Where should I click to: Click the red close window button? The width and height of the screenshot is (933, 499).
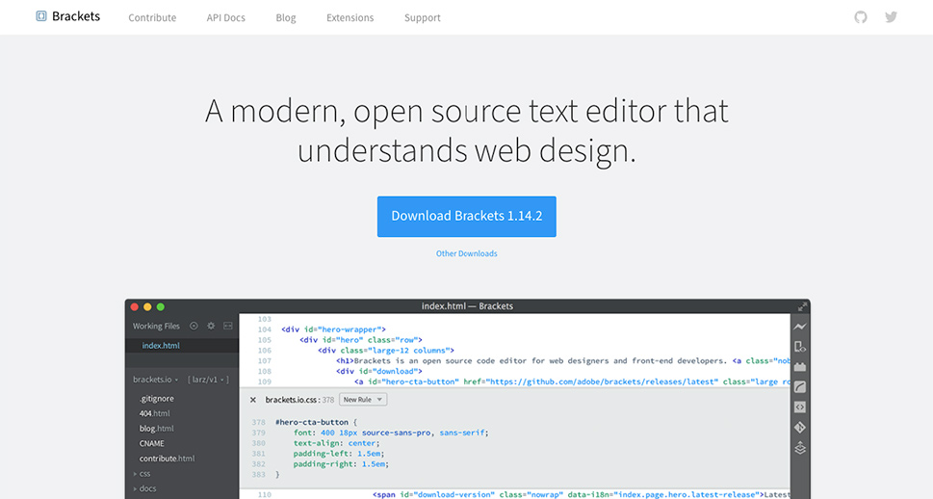coord(135,306)
